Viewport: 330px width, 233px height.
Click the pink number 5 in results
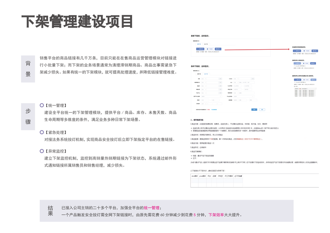click(195, 215)
